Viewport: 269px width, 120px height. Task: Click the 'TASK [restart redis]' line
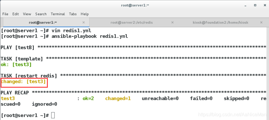(134, 76)
